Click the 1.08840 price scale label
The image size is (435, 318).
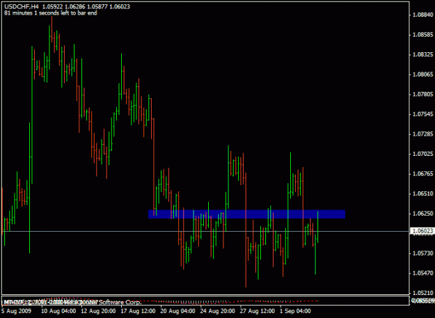click(422, 15)
